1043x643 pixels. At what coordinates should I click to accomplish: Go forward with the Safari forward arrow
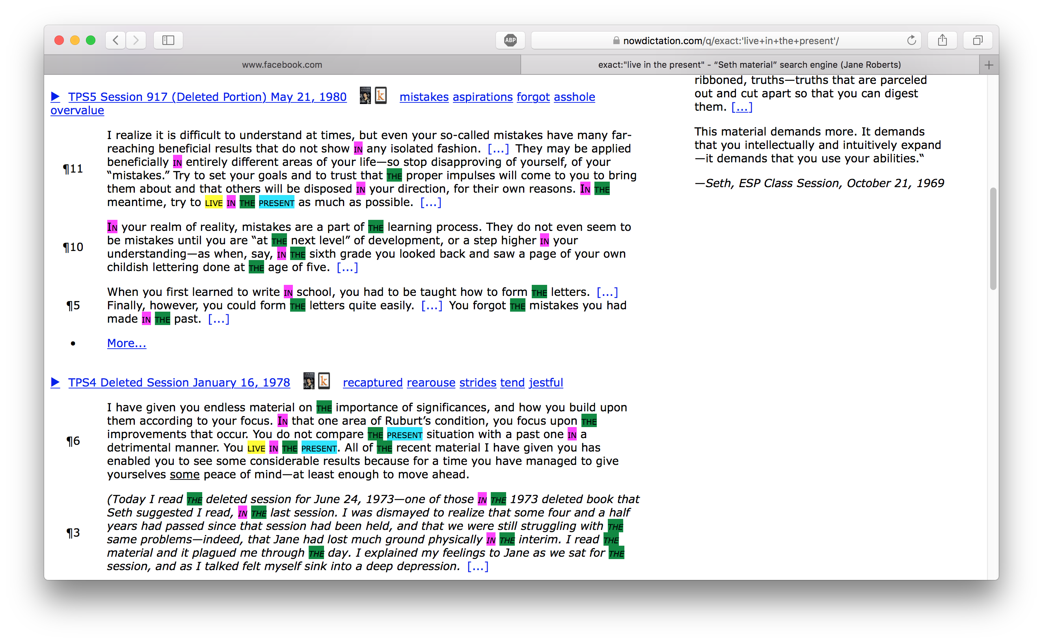tap(136, 41)
